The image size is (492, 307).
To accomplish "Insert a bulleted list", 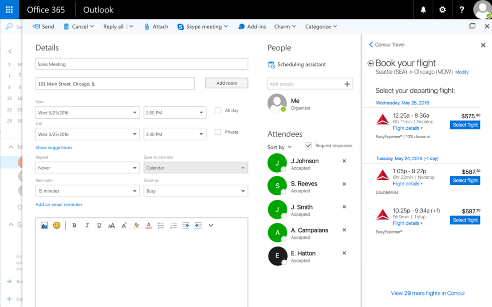I will (x=161, y=225).
